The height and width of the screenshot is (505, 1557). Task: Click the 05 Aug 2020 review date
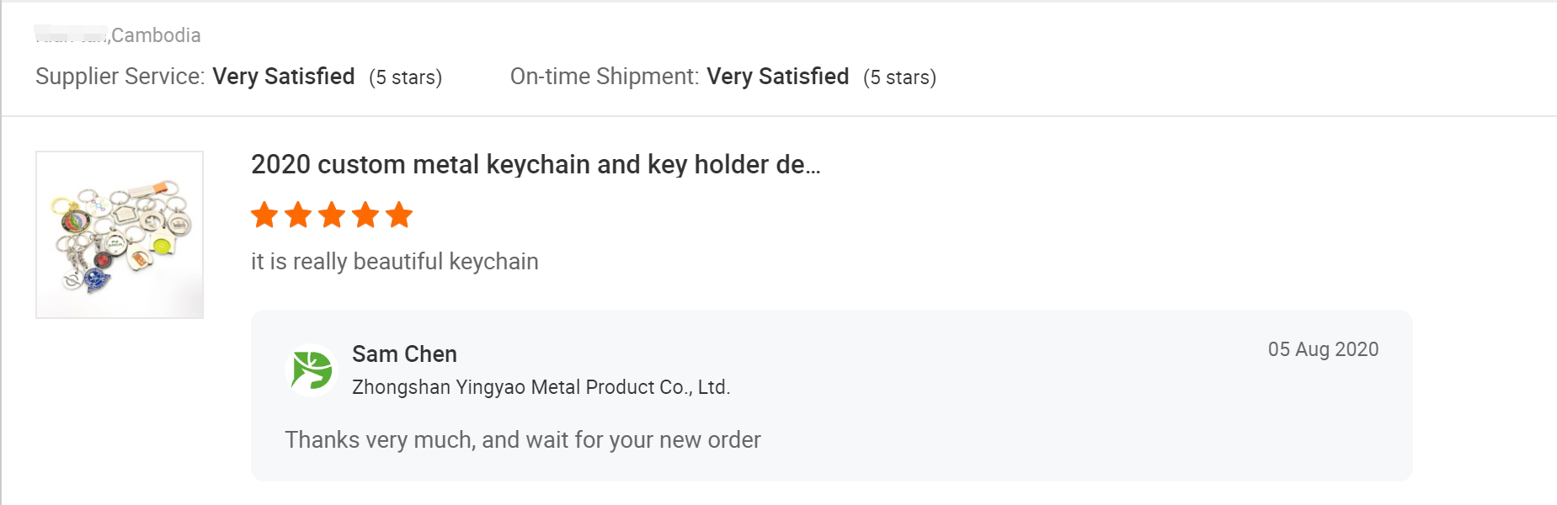pos(1323,349)
